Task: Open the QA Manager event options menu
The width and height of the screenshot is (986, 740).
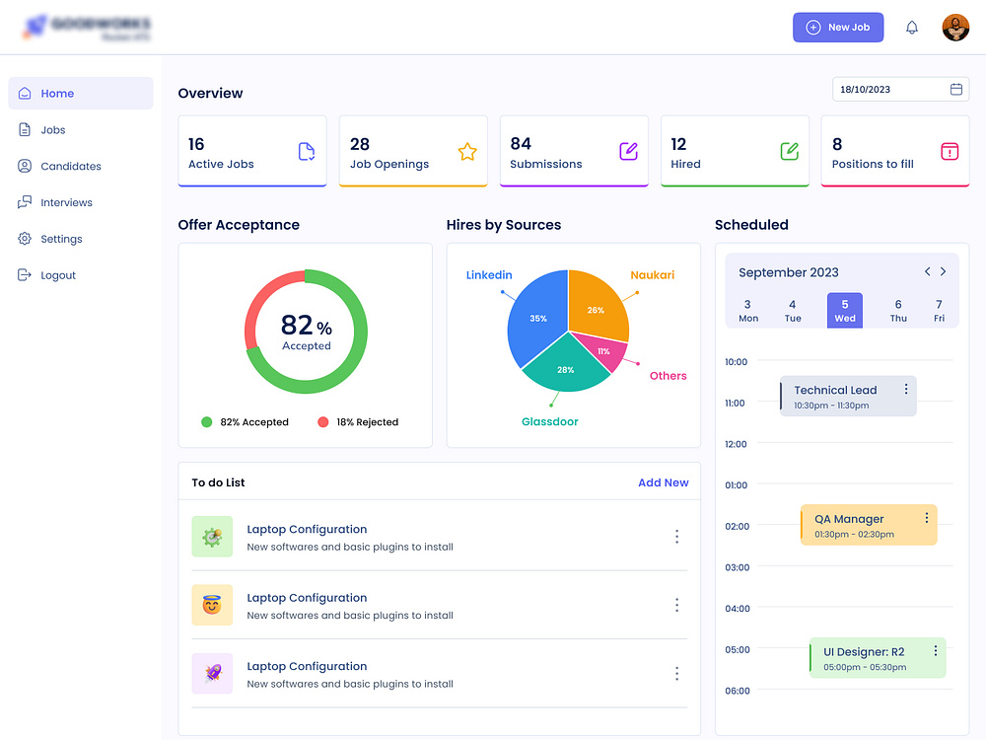Action: (926, 517)
